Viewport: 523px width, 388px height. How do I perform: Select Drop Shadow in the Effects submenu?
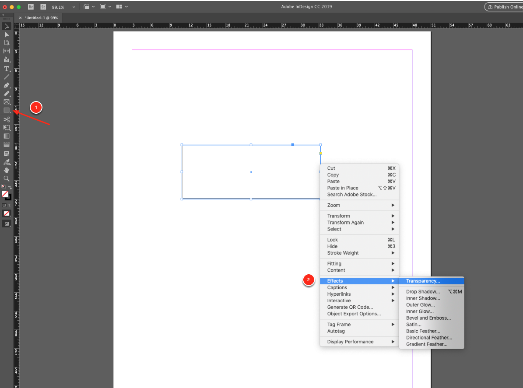click(x=423, y=291)
